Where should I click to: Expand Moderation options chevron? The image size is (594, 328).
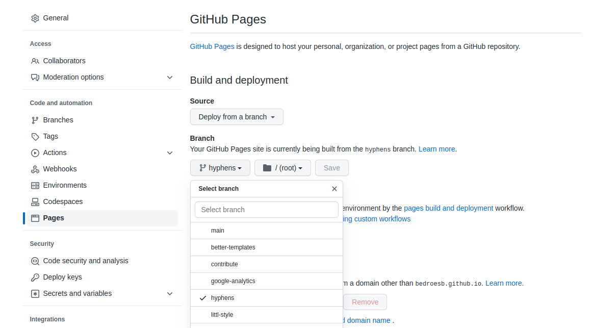(x=170, y=78)
